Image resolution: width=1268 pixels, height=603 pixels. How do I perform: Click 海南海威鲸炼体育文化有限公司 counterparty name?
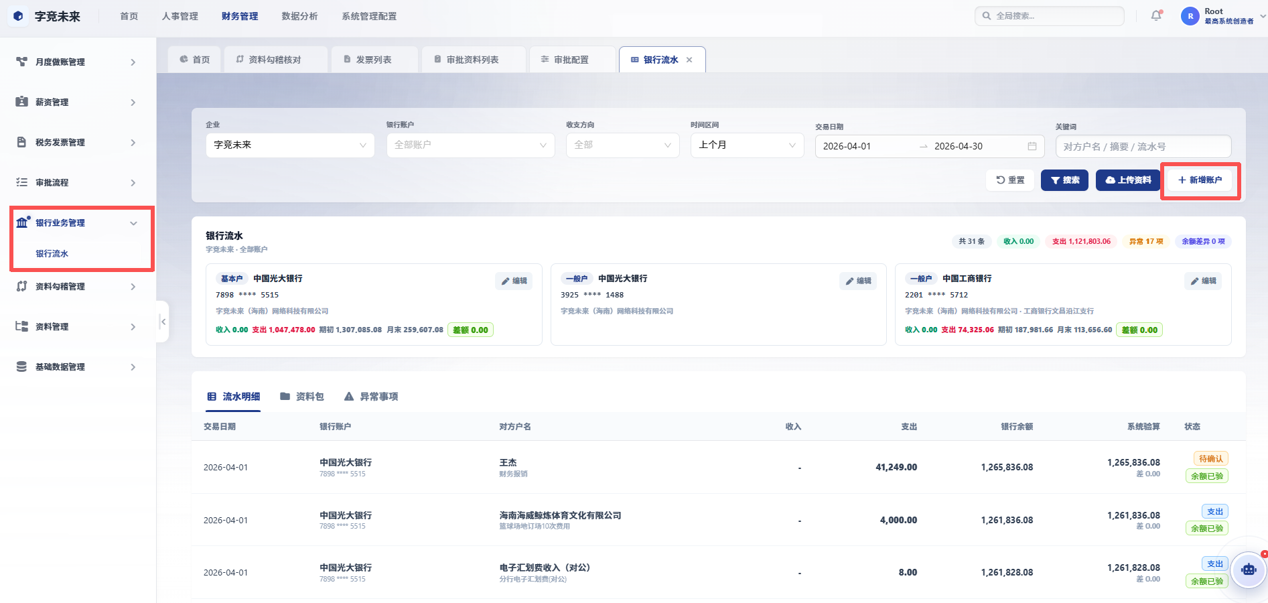(560, 515)
